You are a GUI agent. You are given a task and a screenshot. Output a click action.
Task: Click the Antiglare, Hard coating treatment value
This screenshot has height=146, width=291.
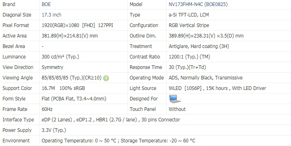click(x=199, y=46)
